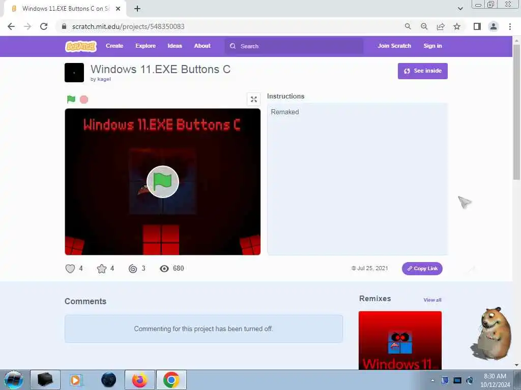This screenshot has height=390, width=521.
Task: Click Sign in
Action: pyautogui.click(x=432, y=46)
